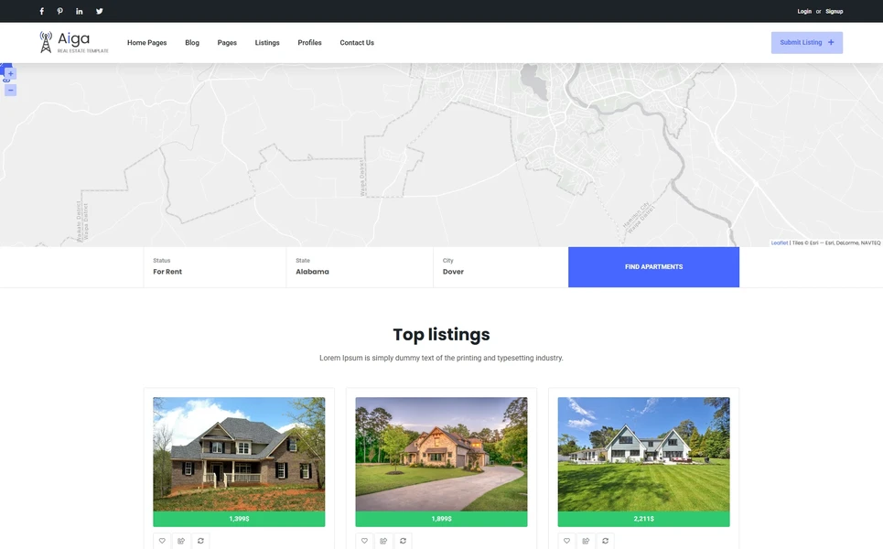Zoom out on the map
The image size is (883, 549).
pos(9,89)
